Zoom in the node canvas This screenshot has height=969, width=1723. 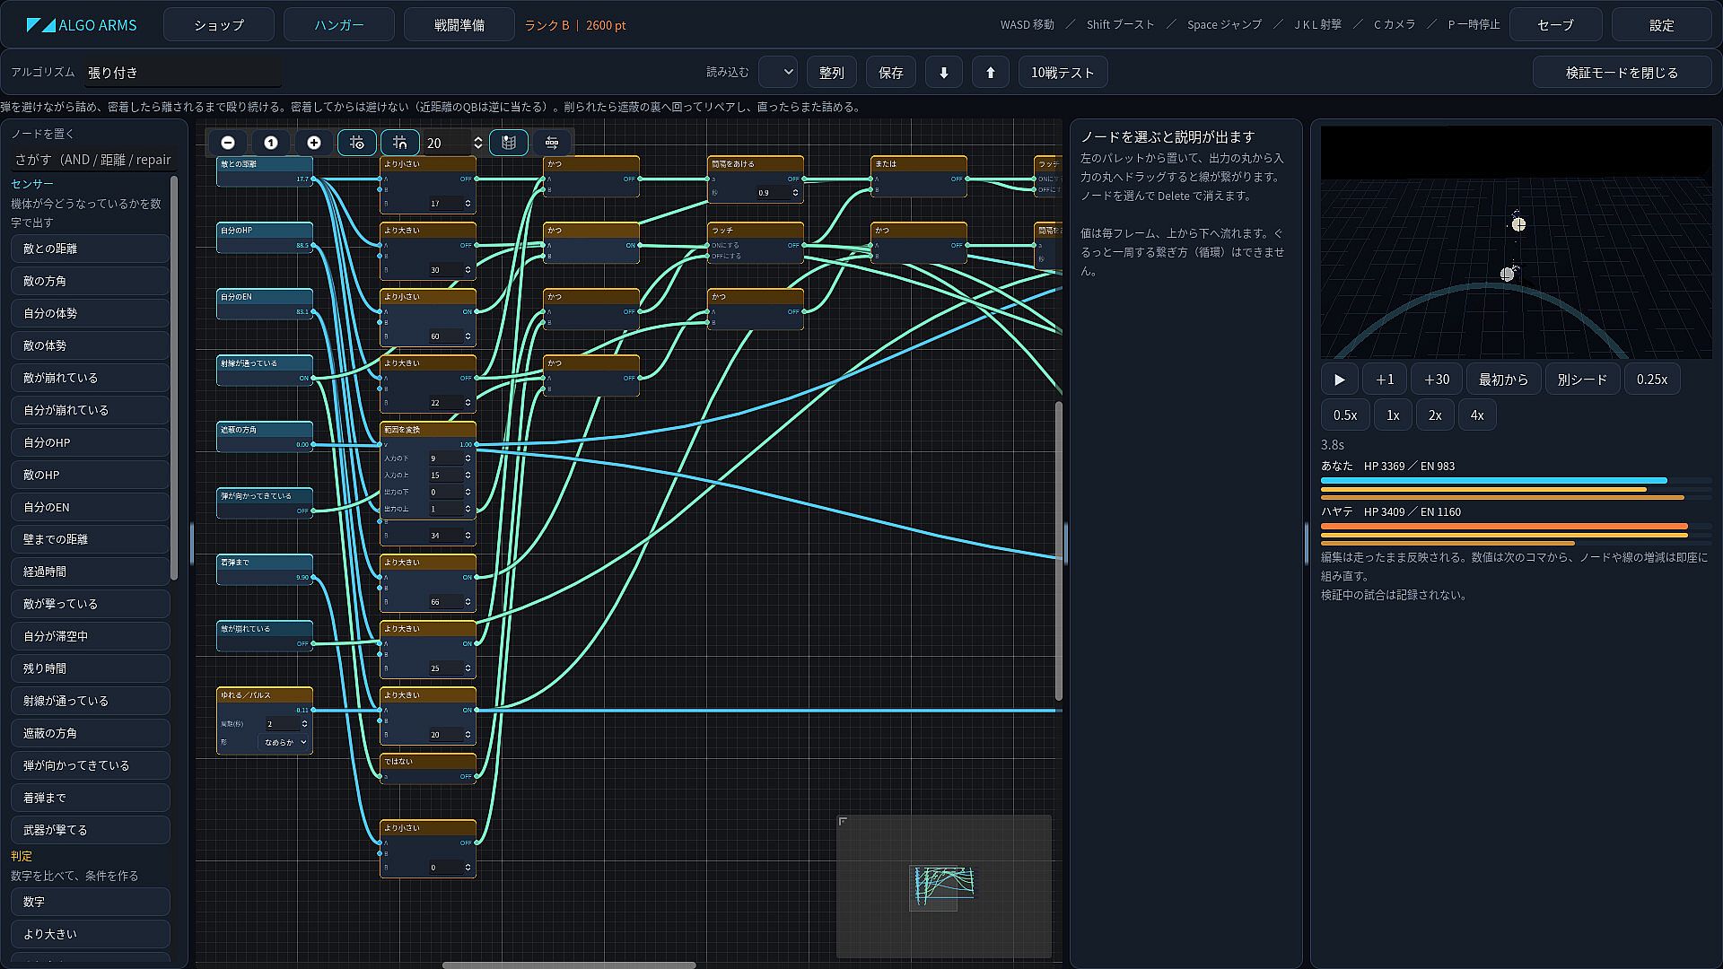(x=314, y=143)
